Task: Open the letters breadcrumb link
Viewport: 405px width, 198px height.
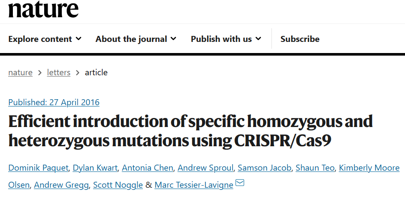Action: (x=59, y=72)
